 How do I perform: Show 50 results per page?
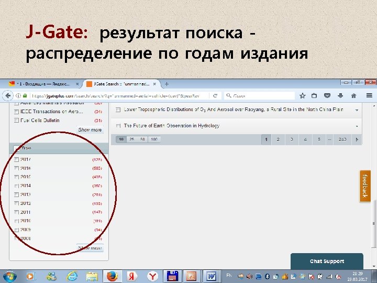pos(142,139)
